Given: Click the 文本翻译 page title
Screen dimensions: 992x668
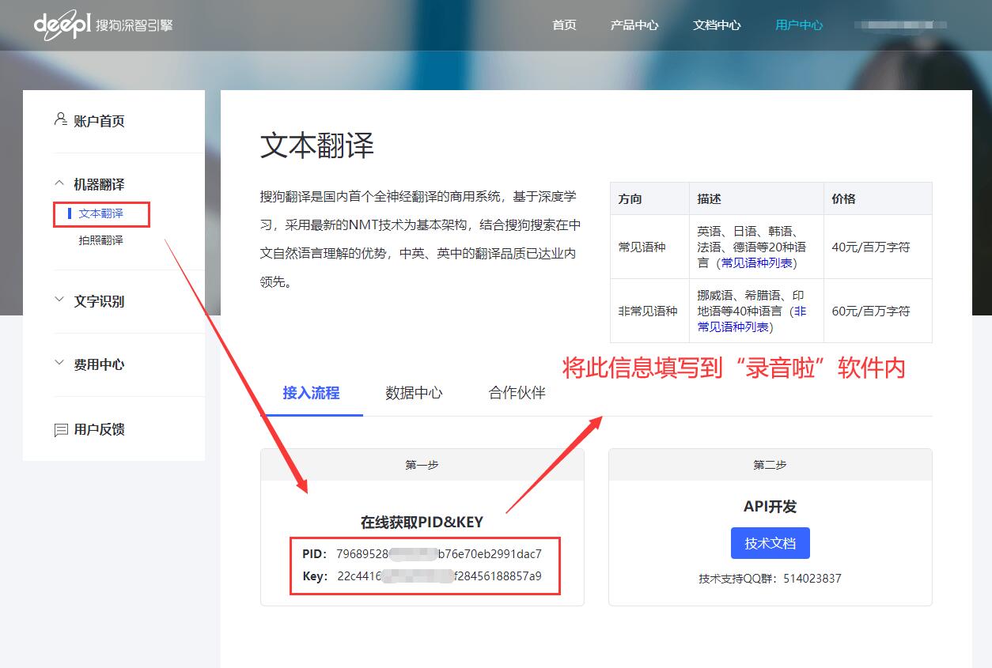Looking at the screenshot, I should click(x=317, y=145).
